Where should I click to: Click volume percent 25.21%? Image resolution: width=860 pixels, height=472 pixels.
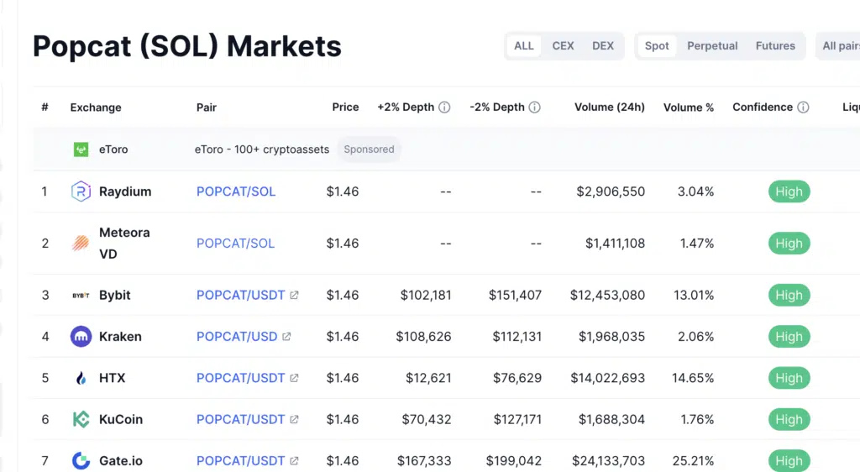pyautogui.click(x=693, y=460)
